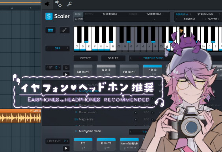222x152 pixels.
Task: Click the ST value 0
Action: coord(56,68)
